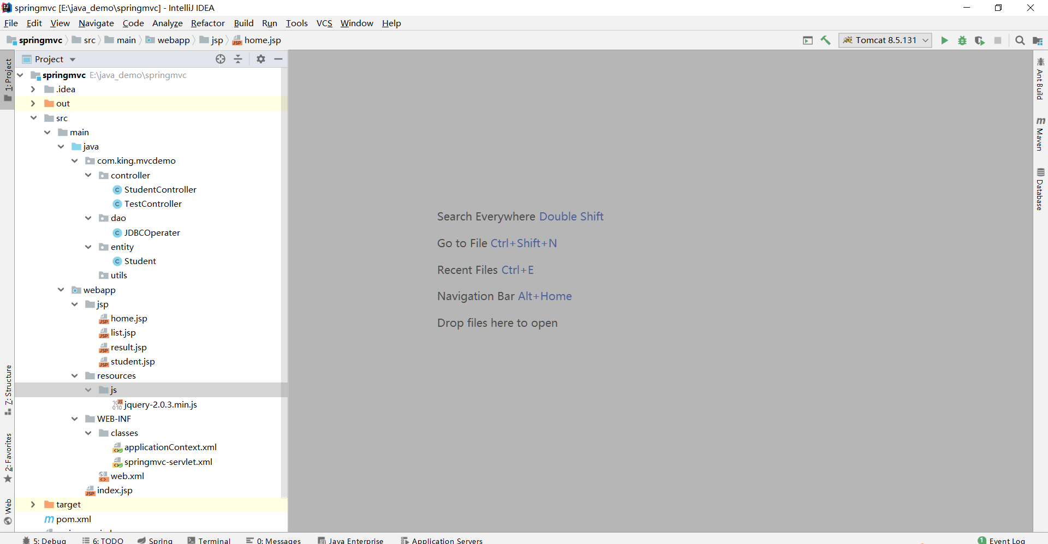The height and width of the screenshot is (544, 1048).
Task: Expand the target folder
Action: click(33, 505)
